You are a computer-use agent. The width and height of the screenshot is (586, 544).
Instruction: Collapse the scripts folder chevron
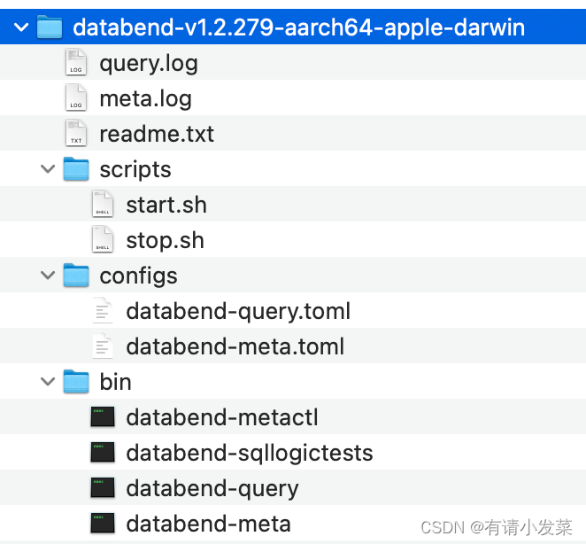49,169
